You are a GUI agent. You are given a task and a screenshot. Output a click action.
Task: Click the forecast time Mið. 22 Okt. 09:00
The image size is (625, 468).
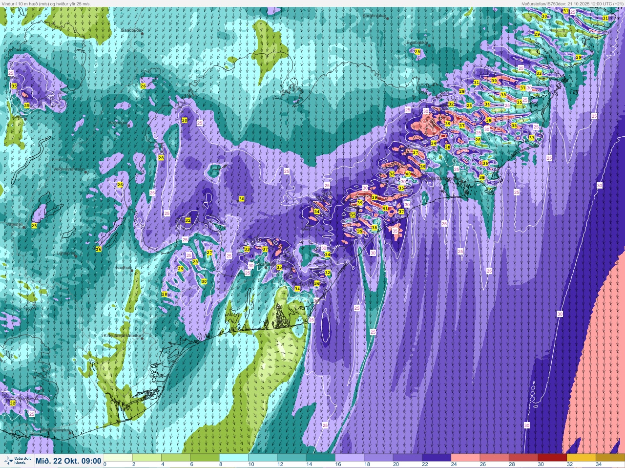[68, 461]
